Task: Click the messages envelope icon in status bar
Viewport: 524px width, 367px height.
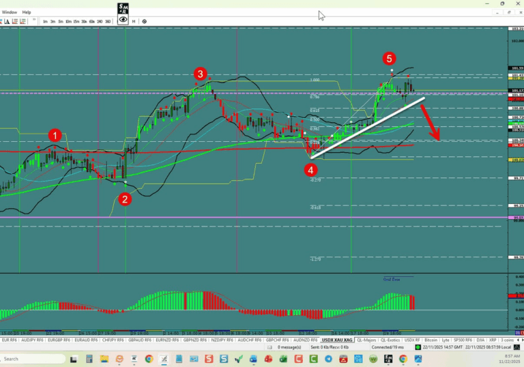Action: point(270,347)
